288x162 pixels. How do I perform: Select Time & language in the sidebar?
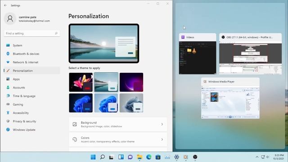[32, 96]
